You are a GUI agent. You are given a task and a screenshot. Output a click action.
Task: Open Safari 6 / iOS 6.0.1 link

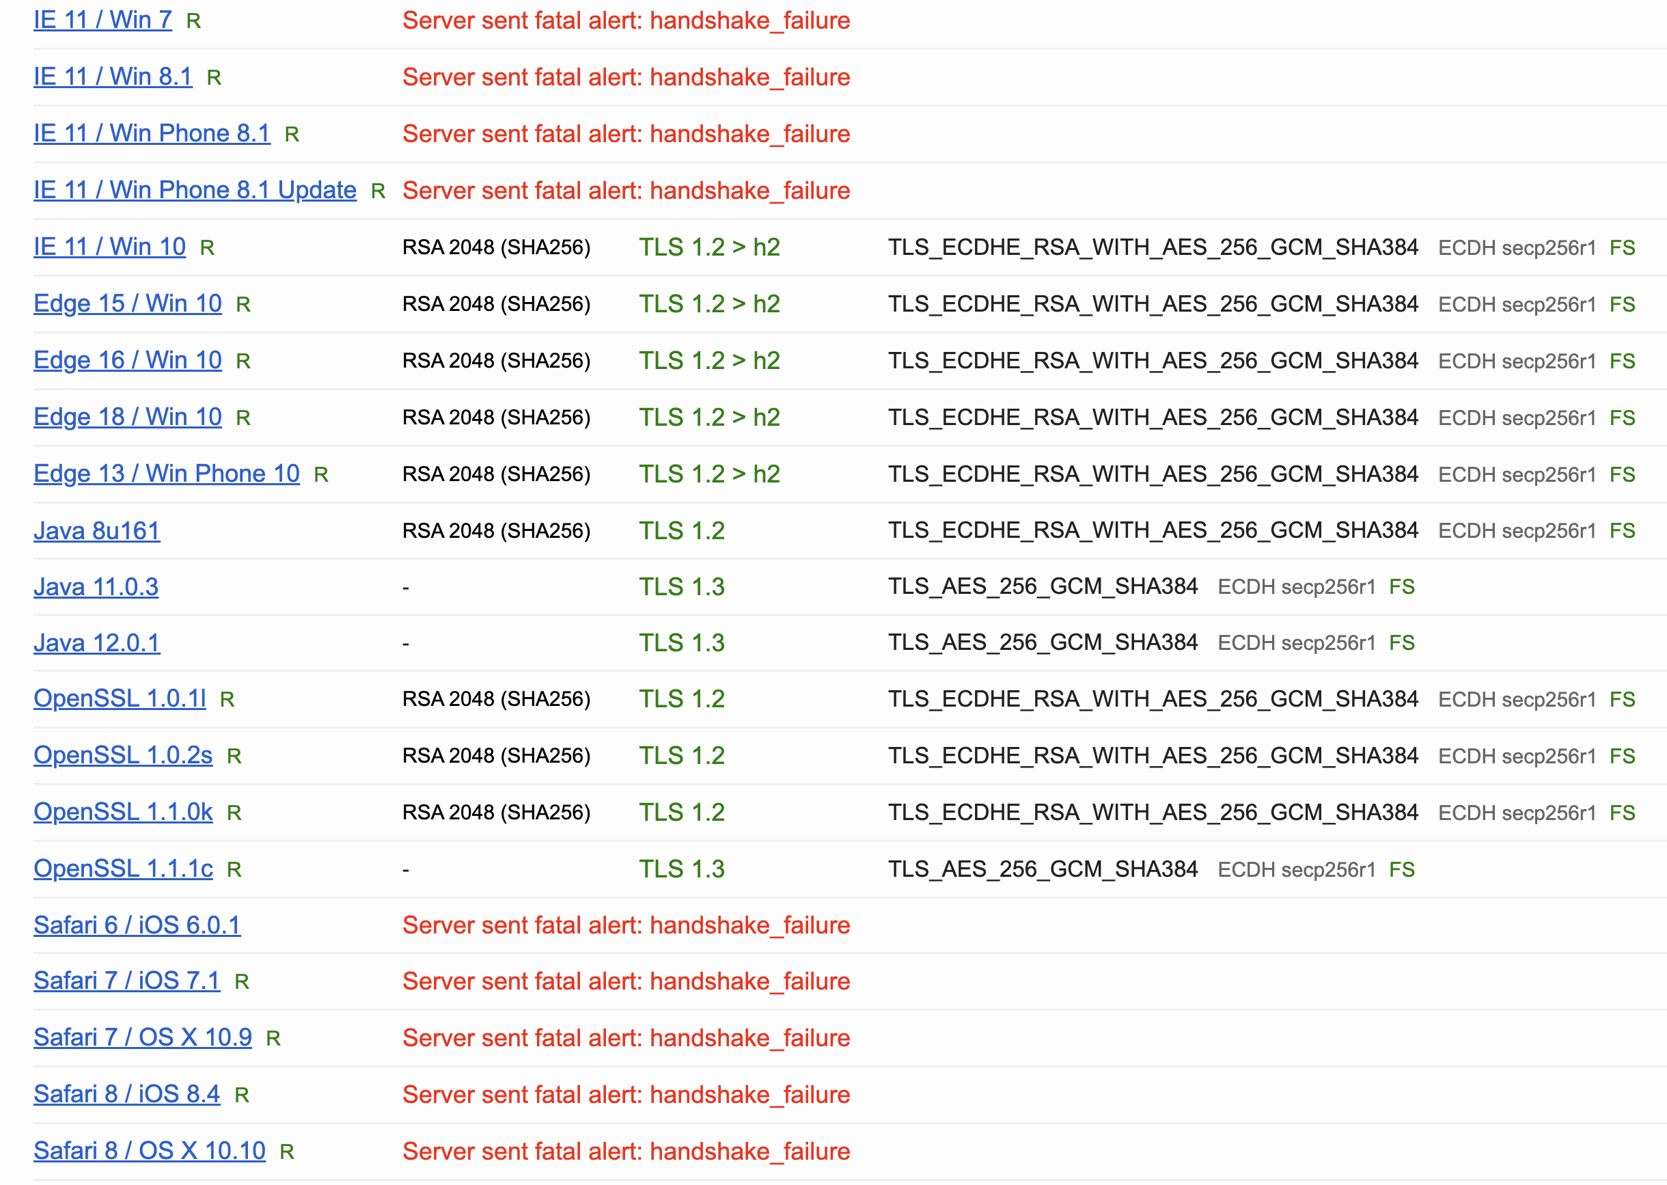[137, 925]
